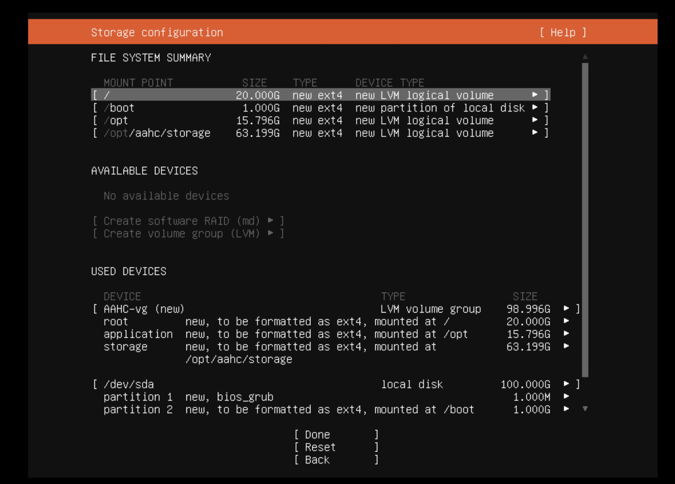Open arrow menu for root mount row

[535, 95]
